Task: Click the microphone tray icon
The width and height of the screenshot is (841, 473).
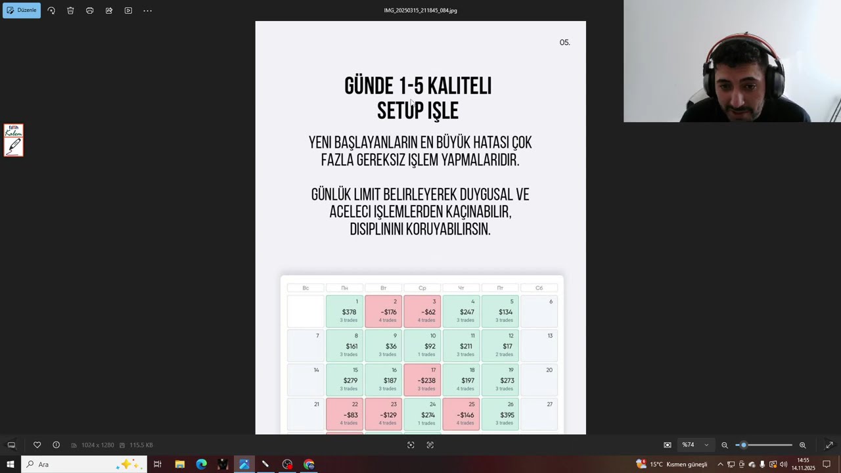Action: point(762,464)
